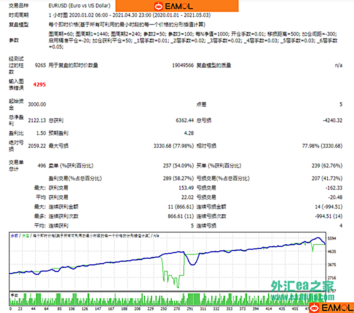Click the green 外汇ea之家 watermark
This screenshot has height=313, width=354.
click(302, 286)
